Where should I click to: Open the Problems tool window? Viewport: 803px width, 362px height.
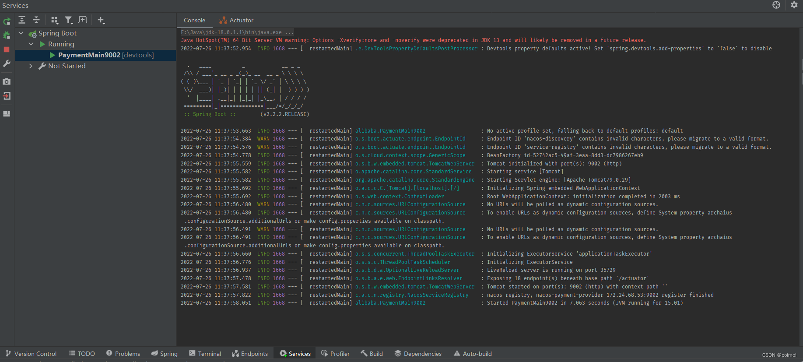(123, 354)
